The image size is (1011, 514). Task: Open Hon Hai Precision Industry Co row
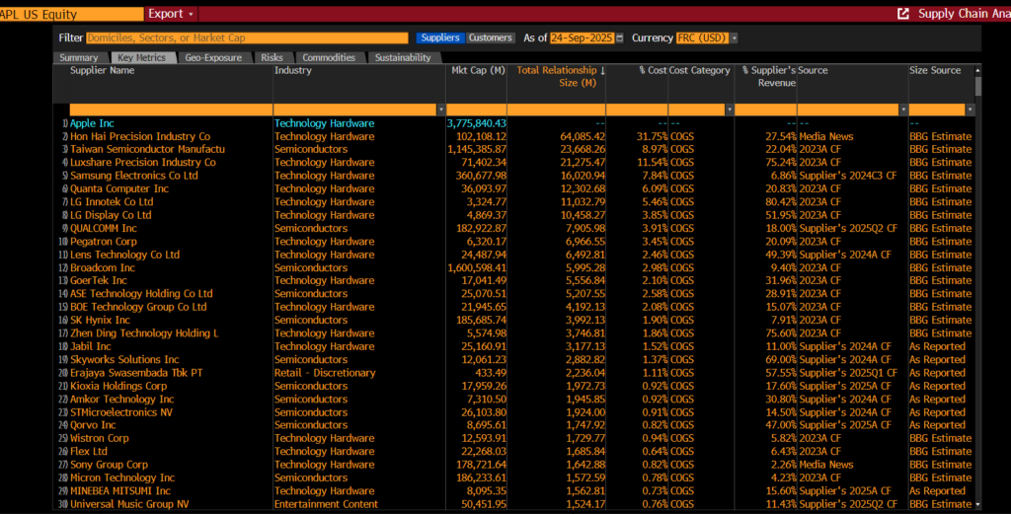click(x=139, y=136)
